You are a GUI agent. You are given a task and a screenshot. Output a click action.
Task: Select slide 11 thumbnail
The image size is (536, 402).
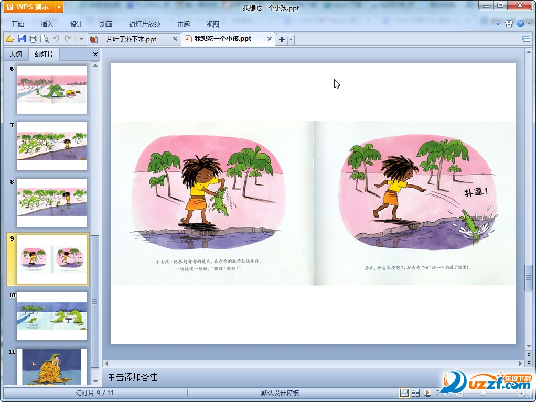pyautogui.click(x=51, y=367)
